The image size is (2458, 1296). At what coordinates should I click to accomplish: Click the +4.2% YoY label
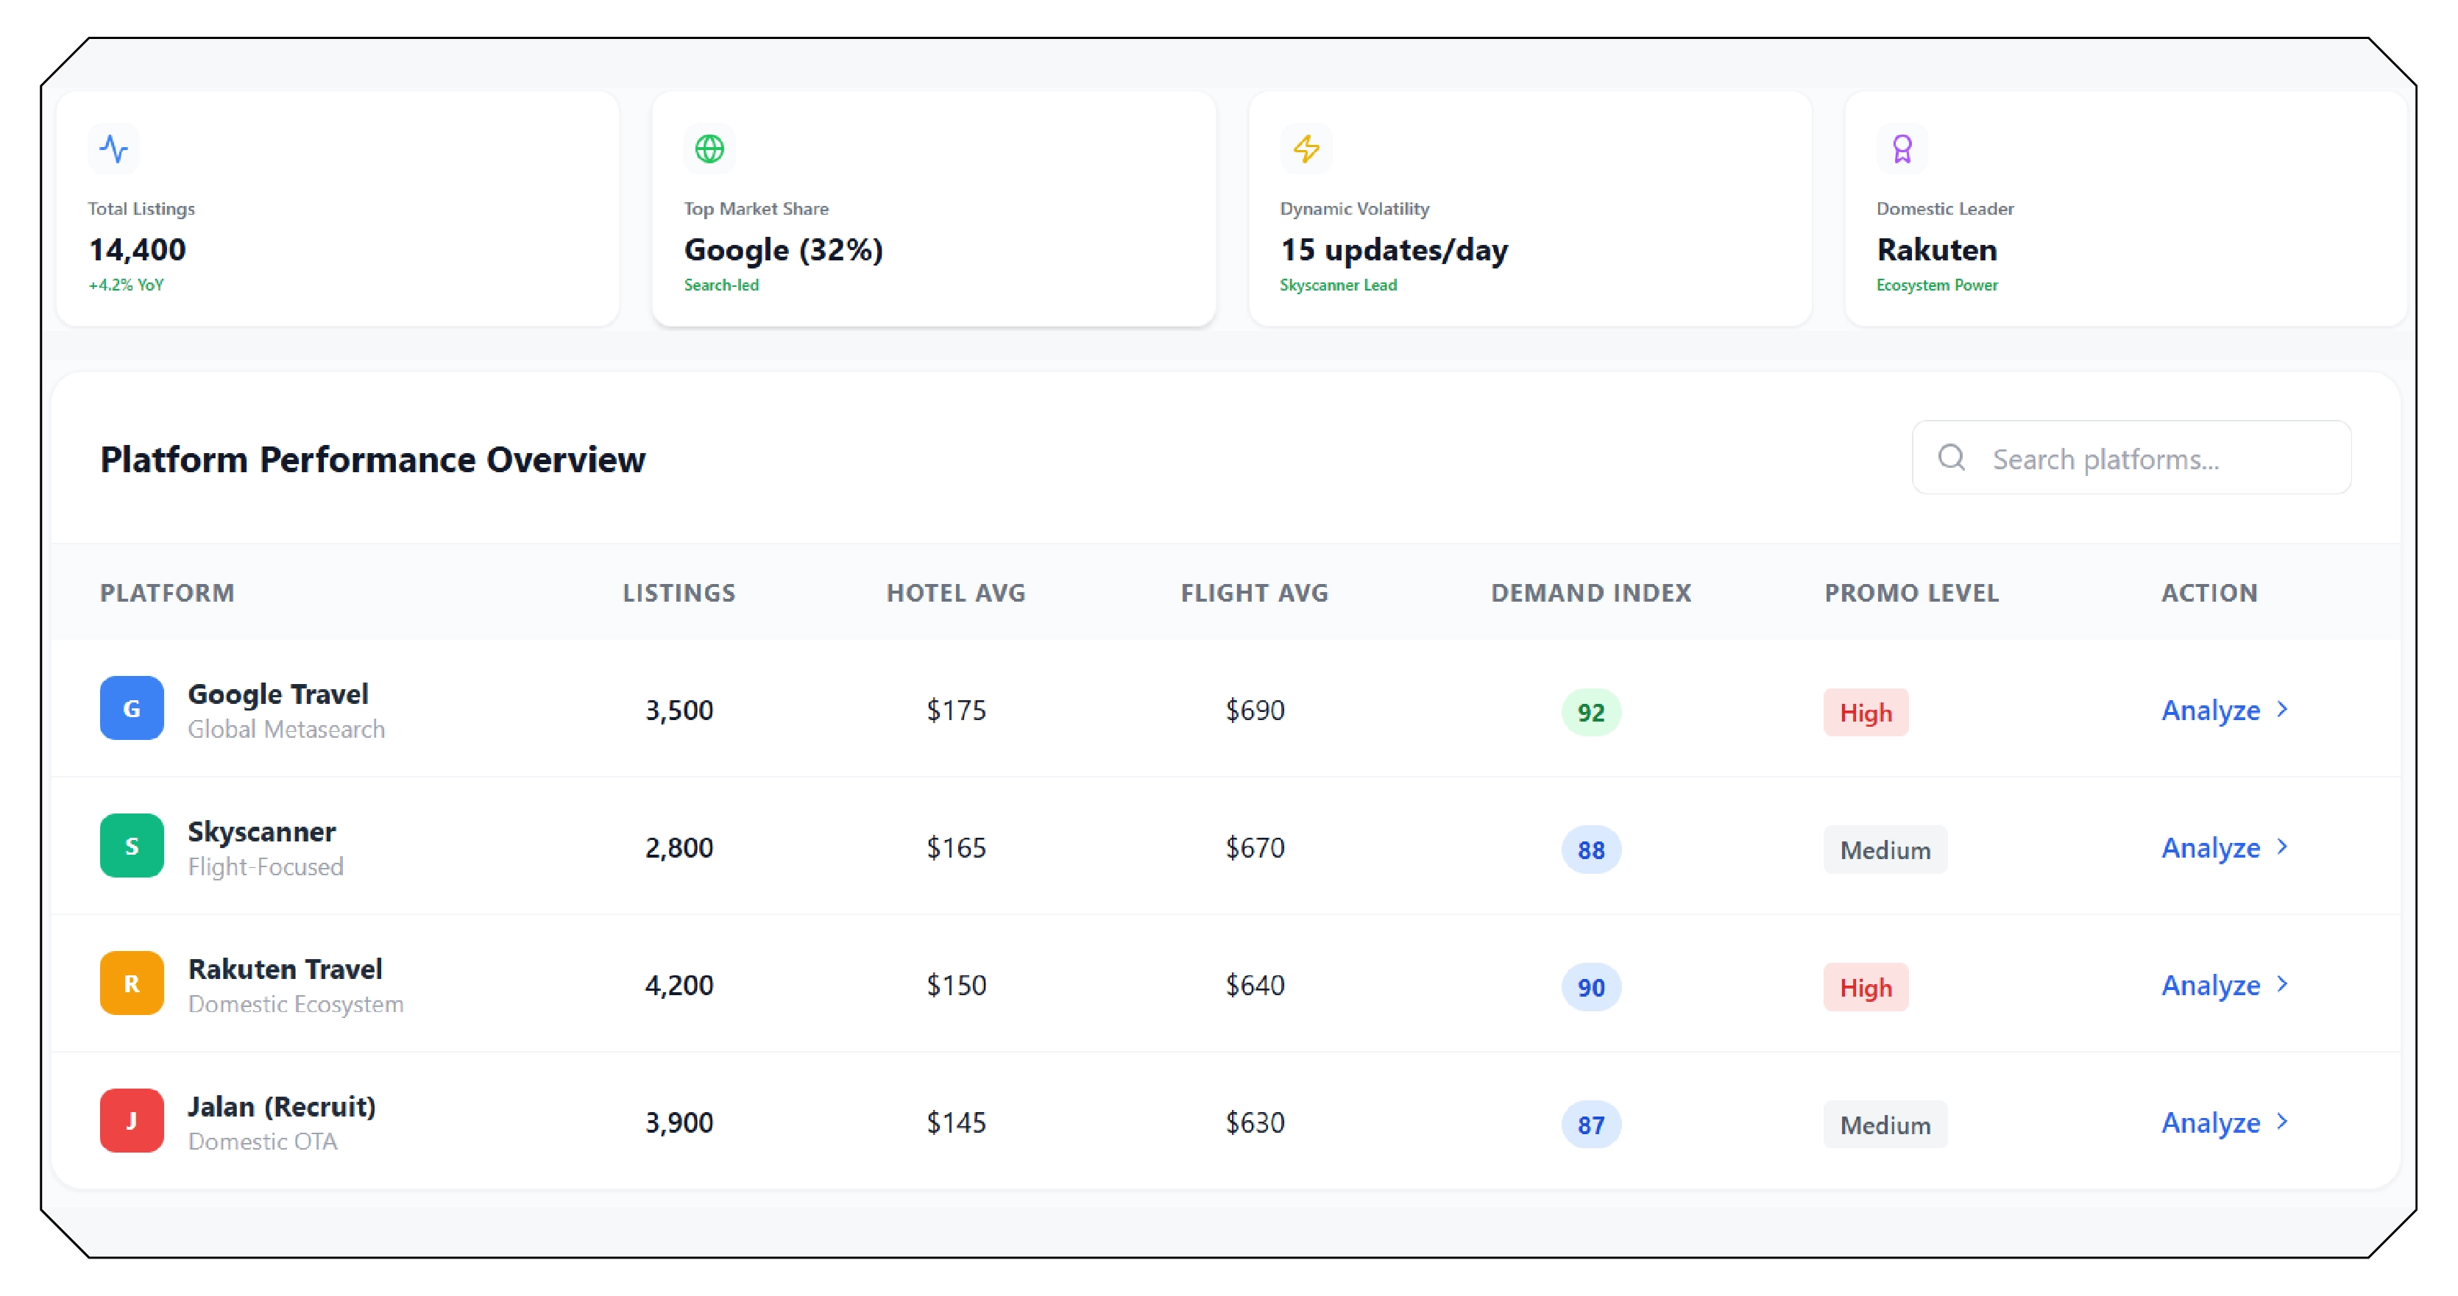[126, 285]
